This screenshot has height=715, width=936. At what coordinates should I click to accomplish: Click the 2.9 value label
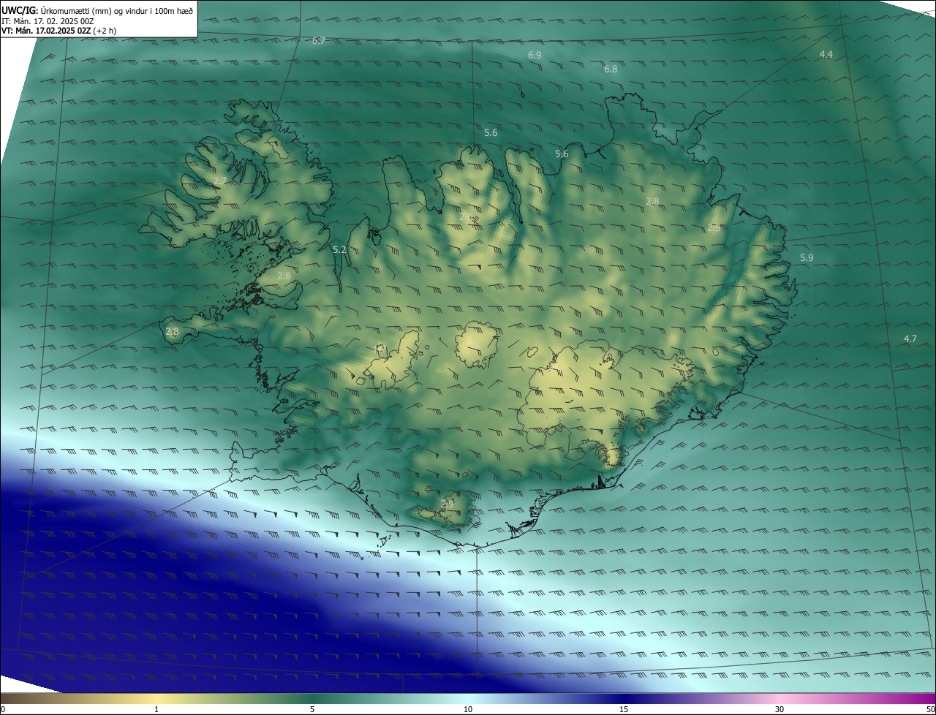[448, 504]
